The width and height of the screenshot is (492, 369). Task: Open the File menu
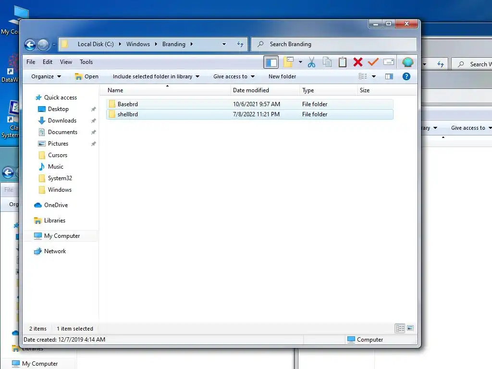point(31,62)
